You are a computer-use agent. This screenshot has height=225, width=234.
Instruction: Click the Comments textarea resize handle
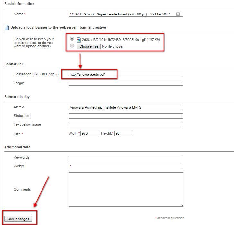click(182, 205)
